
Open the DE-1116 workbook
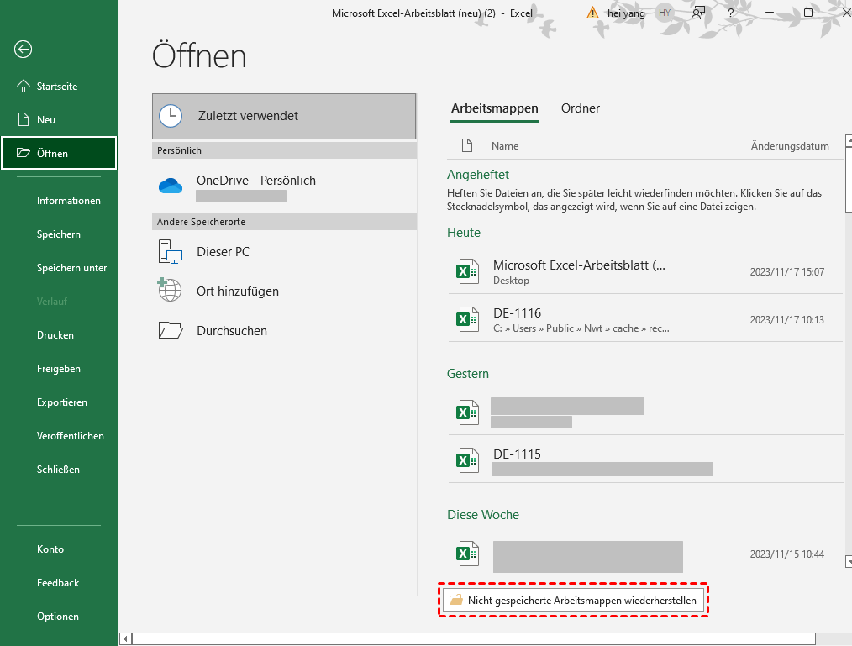tap(645, 319)
